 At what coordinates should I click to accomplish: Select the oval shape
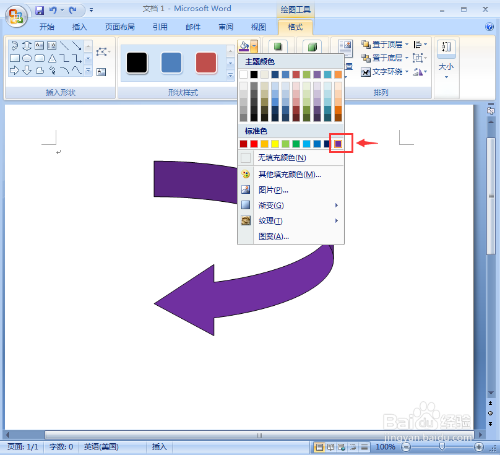[x=27, y=58]
